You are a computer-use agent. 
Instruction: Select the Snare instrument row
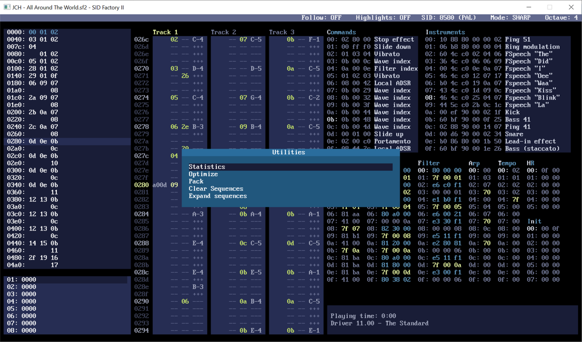coord(498,134)
